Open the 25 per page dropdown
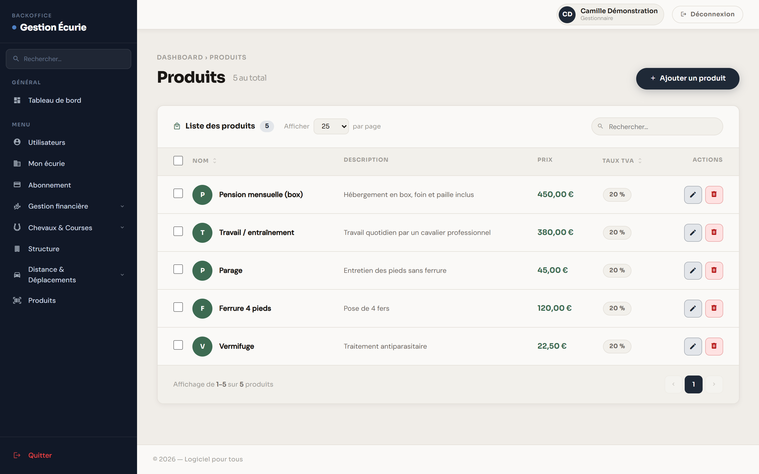 [331, 126]
